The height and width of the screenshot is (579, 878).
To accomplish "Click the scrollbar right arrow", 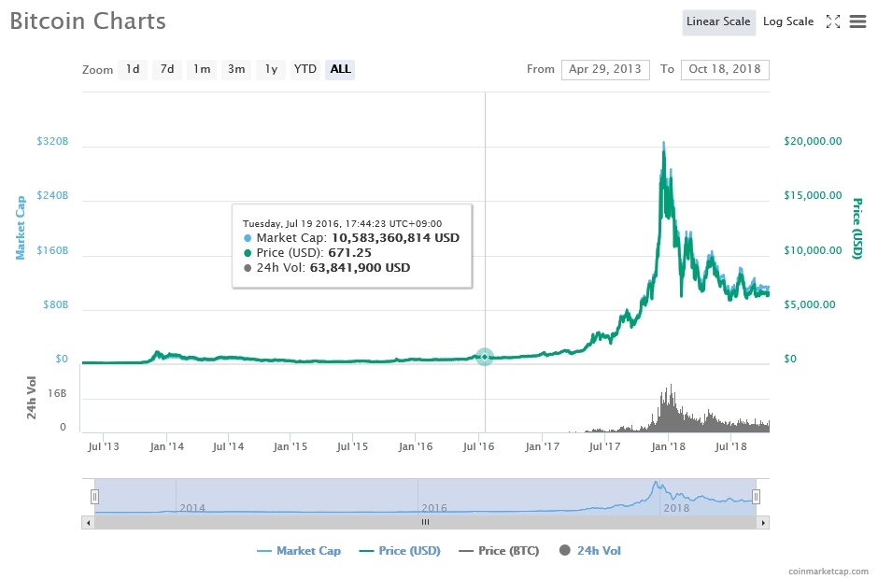I will [x=763, y=523].
